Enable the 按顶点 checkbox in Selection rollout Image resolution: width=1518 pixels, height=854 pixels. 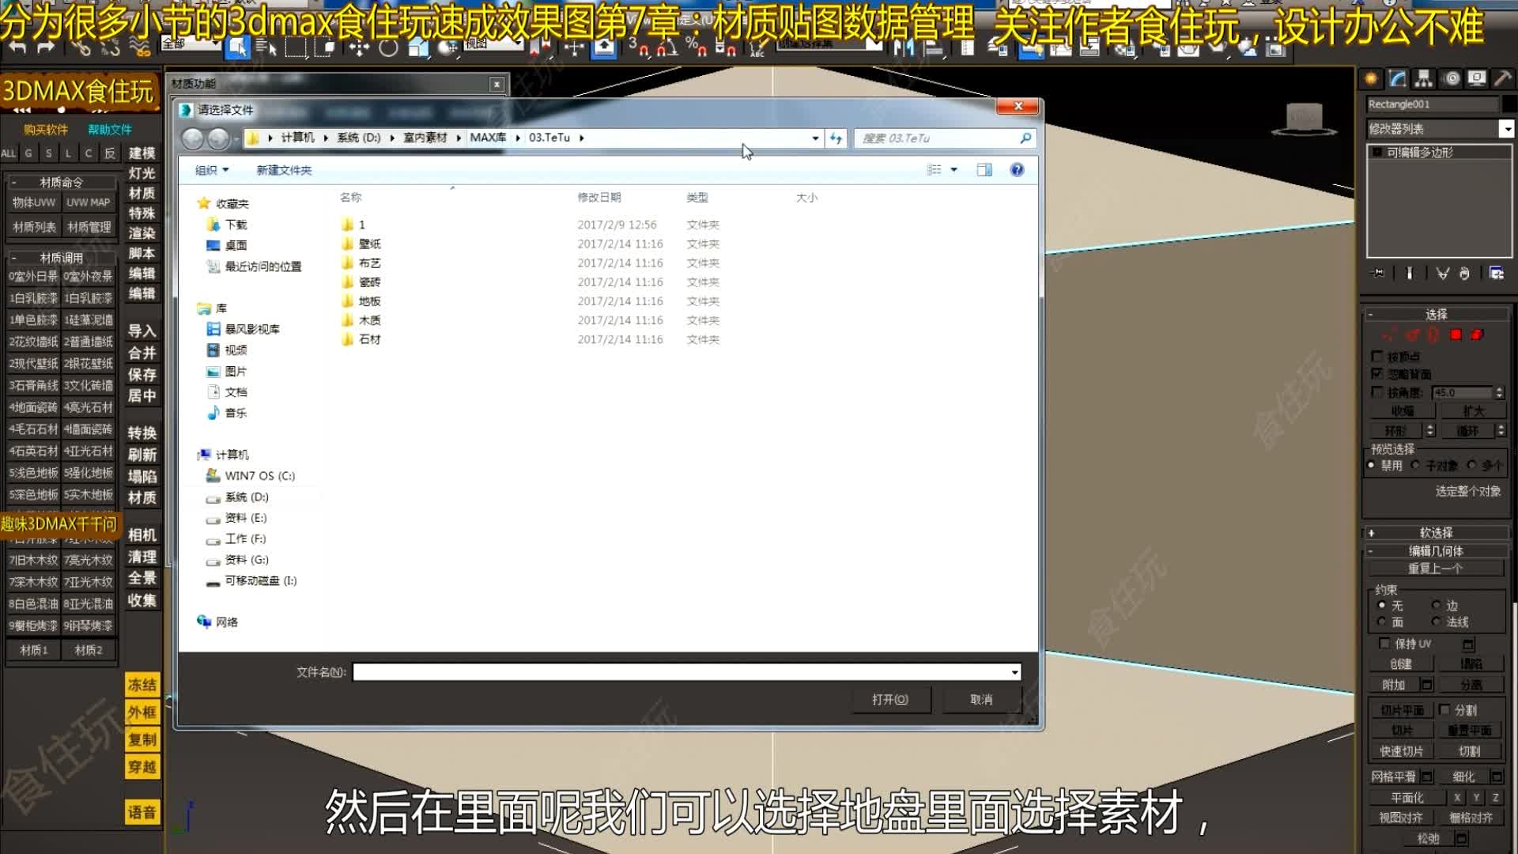[1377, 355]
